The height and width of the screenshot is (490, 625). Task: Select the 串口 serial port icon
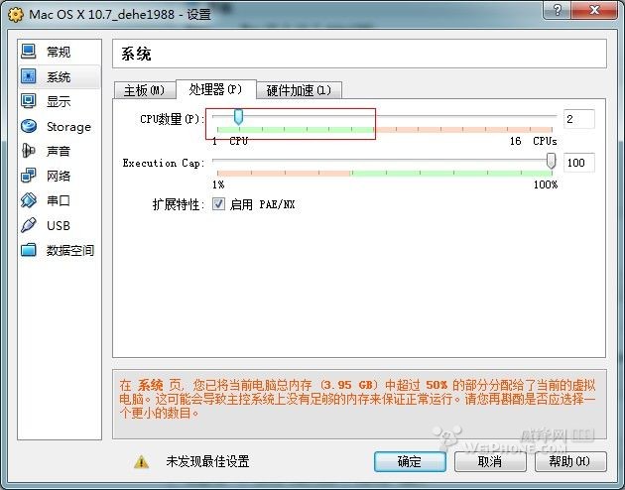click(29, 200)
